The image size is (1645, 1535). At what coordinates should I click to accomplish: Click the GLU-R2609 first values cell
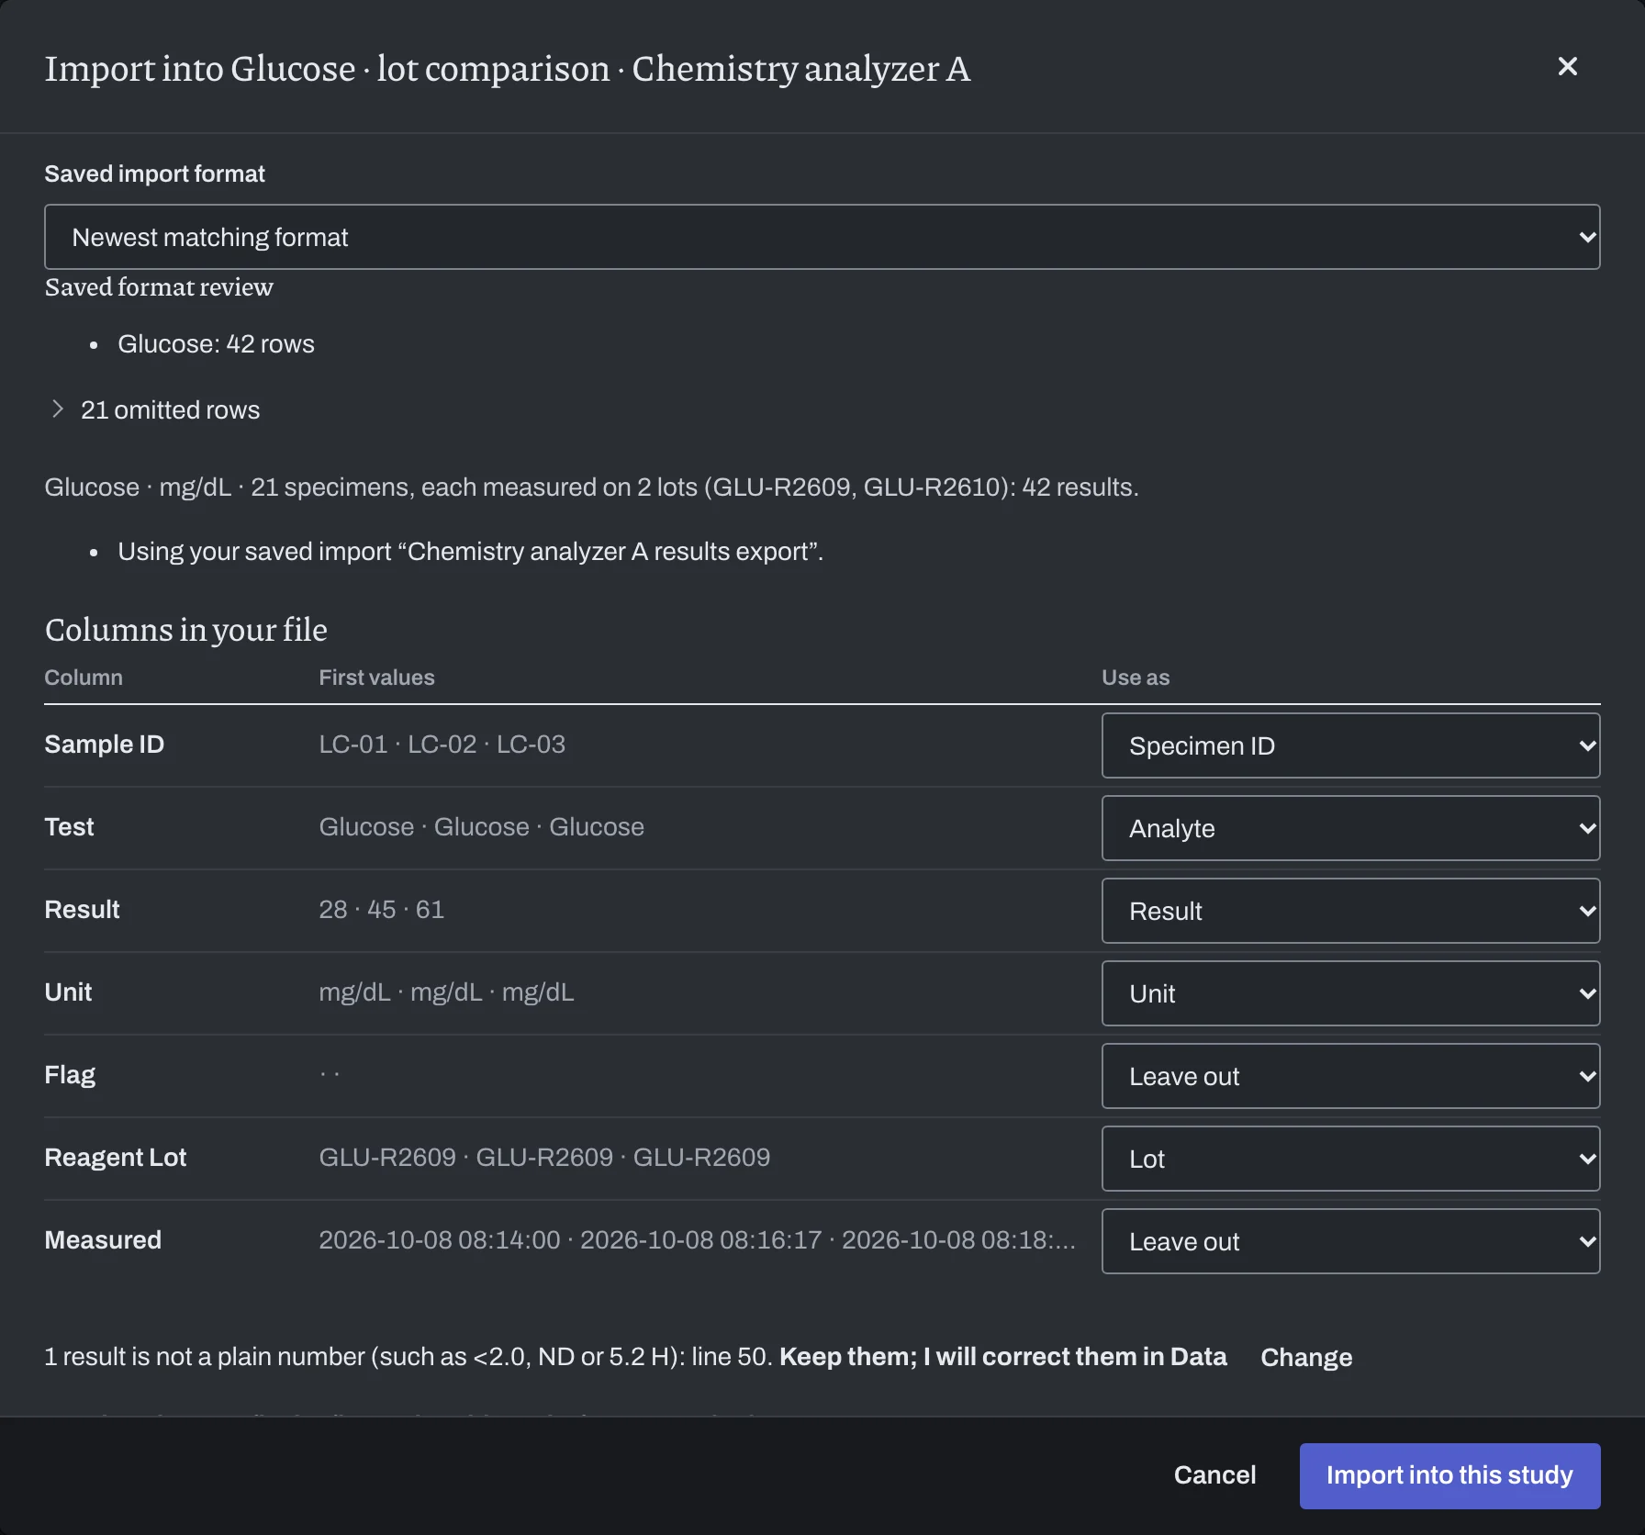coord(544,1158)
